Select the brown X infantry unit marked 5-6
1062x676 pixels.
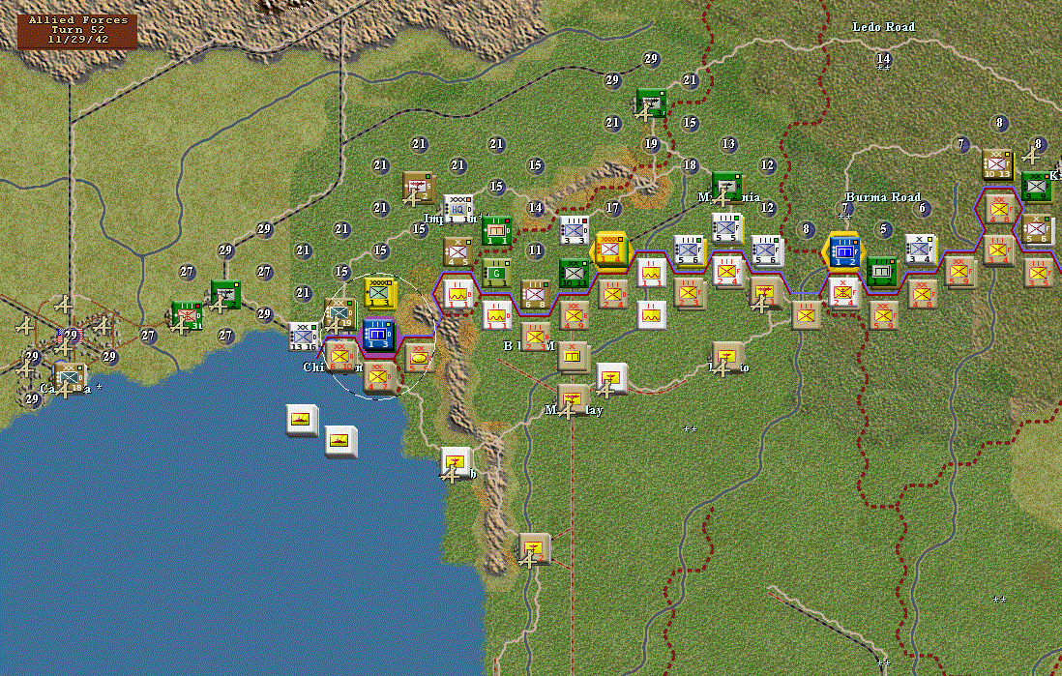click(1036, 229)
